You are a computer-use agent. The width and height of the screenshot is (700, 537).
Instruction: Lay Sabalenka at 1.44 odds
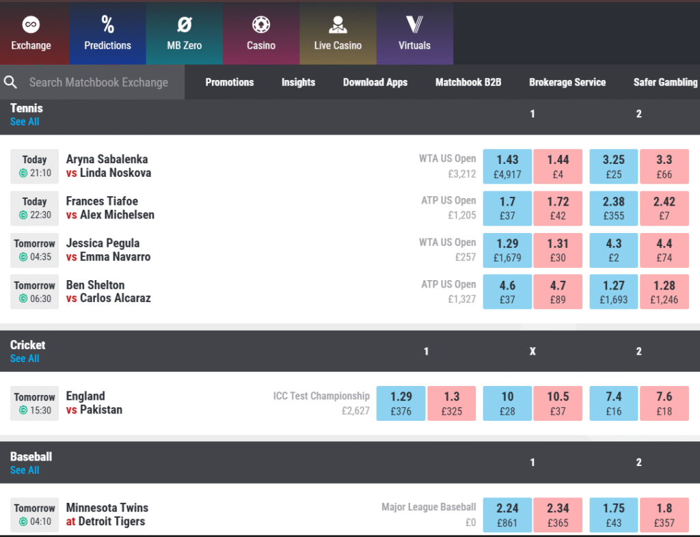558,167
